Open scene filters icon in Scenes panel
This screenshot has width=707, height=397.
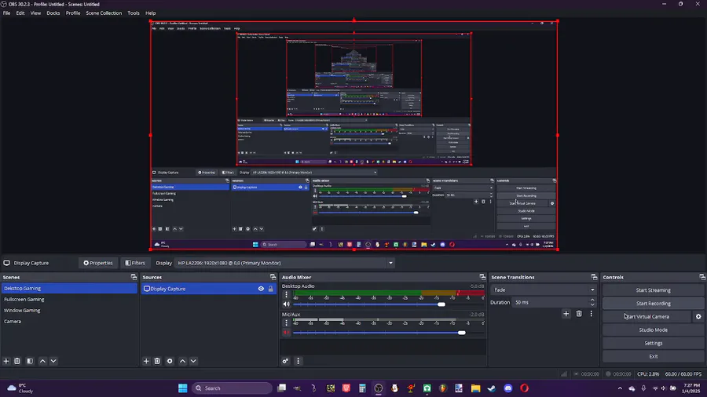click(x=30, y=361)
